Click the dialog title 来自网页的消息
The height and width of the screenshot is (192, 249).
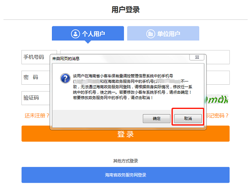tap(66, 59)
